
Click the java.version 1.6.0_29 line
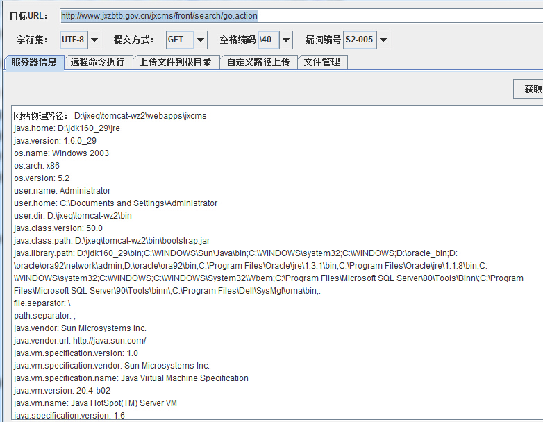[x=55, y=141]
